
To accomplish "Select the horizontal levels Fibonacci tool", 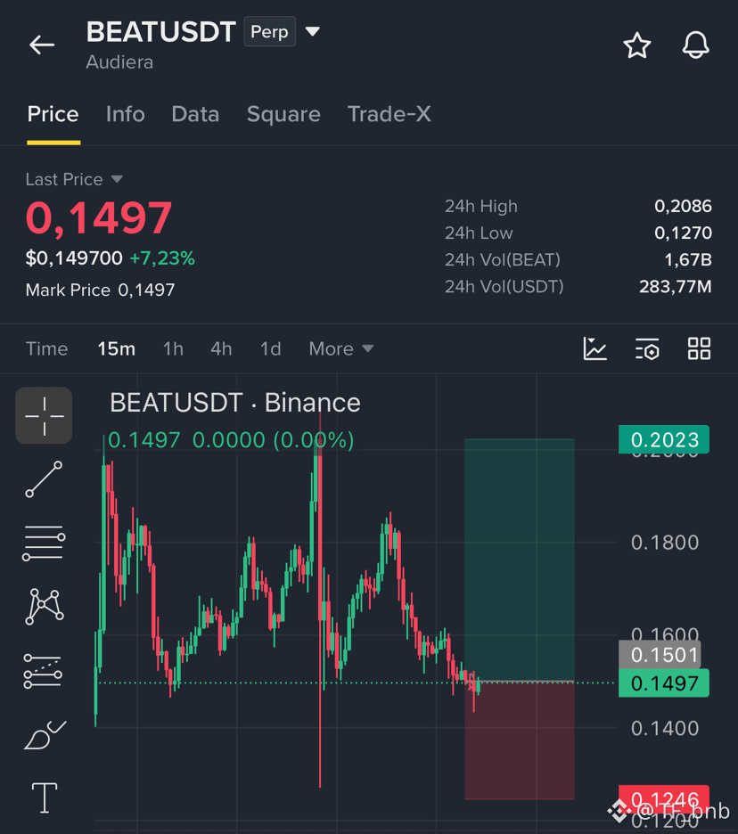I will (44, 543).
